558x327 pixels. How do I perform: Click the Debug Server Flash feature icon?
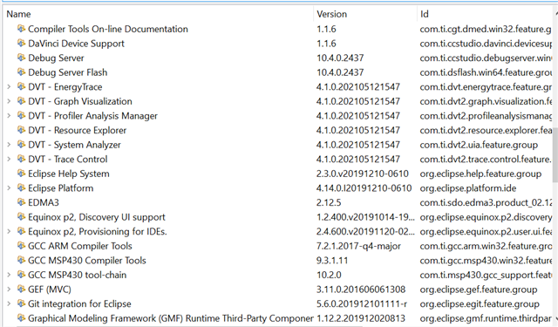21,72
